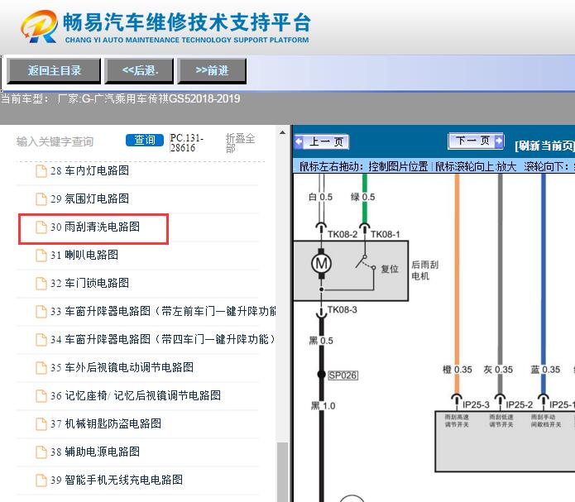This screenshot has width=575, height=502.
Task: Click the 橙 0.35 wire label
Action: [x=458, y=370]
